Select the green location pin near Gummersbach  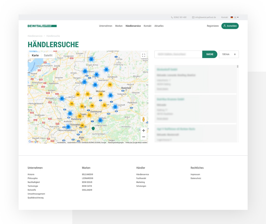point(93,128)
